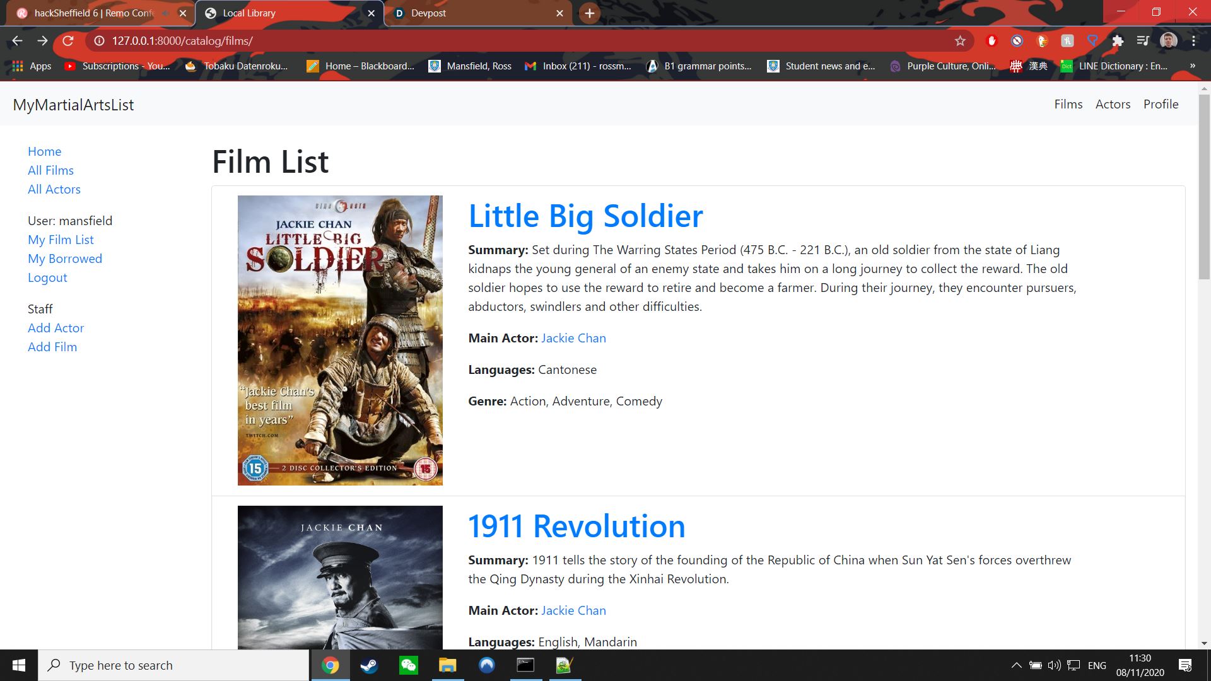Image resolution: width=1211 pixels, height=681 pixels.
Task: Click the 1911 Revolution poster thumbnail
Action: coord(340,577)
